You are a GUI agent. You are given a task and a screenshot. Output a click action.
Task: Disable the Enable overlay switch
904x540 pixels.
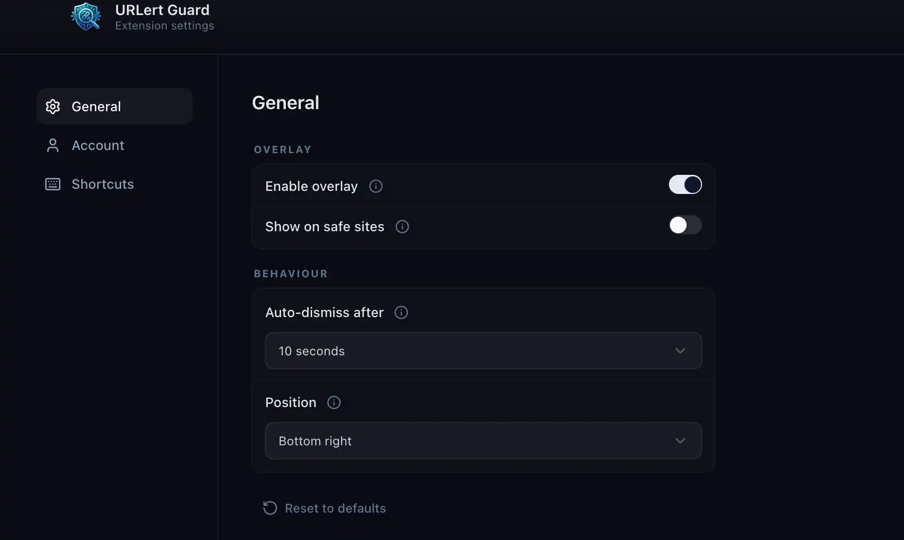[684, 185]
